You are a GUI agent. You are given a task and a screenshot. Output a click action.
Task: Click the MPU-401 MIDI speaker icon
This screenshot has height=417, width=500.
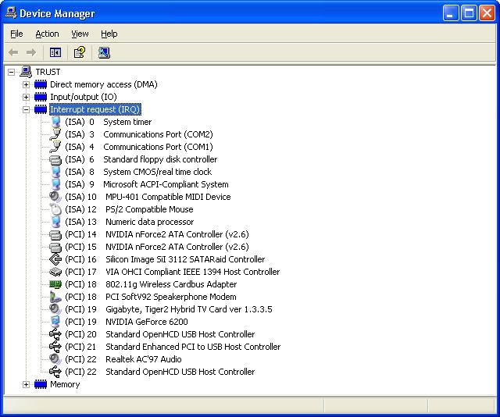pos(55,197)
